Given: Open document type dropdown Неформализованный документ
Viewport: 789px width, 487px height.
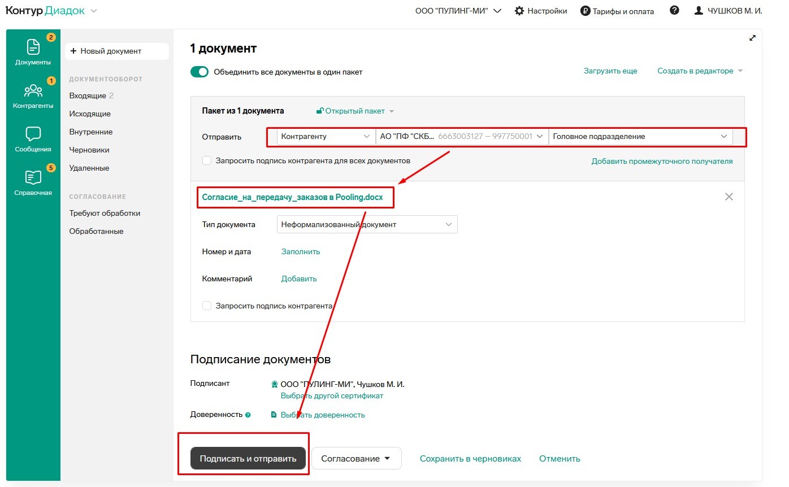Looking at the screenshot, I should coord(367,224).
